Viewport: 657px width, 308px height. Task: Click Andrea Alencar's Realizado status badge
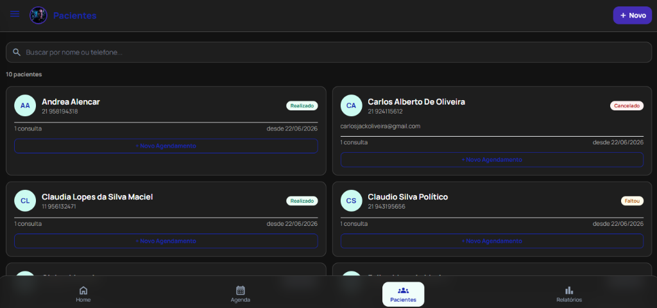pos(302,106)
